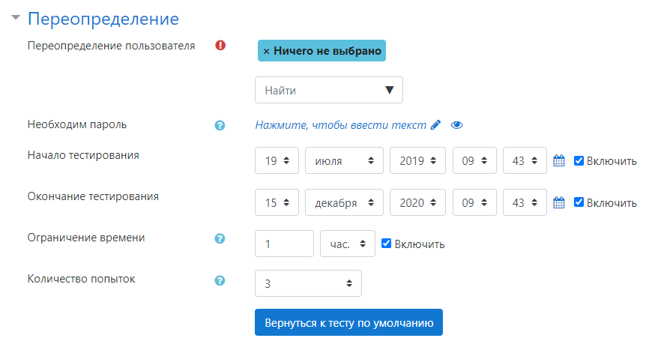649x344 pixels.
Task: Open the end month dropdown showing декабря
Action: (344, 202)
